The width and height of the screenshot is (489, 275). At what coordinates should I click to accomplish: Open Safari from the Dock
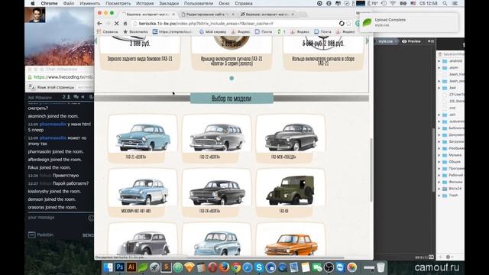pos(248,267)
